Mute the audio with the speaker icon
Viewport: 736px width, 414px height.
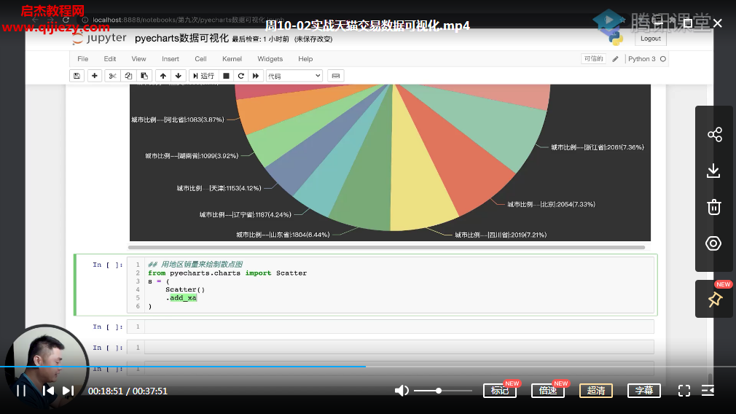(402, 391)
